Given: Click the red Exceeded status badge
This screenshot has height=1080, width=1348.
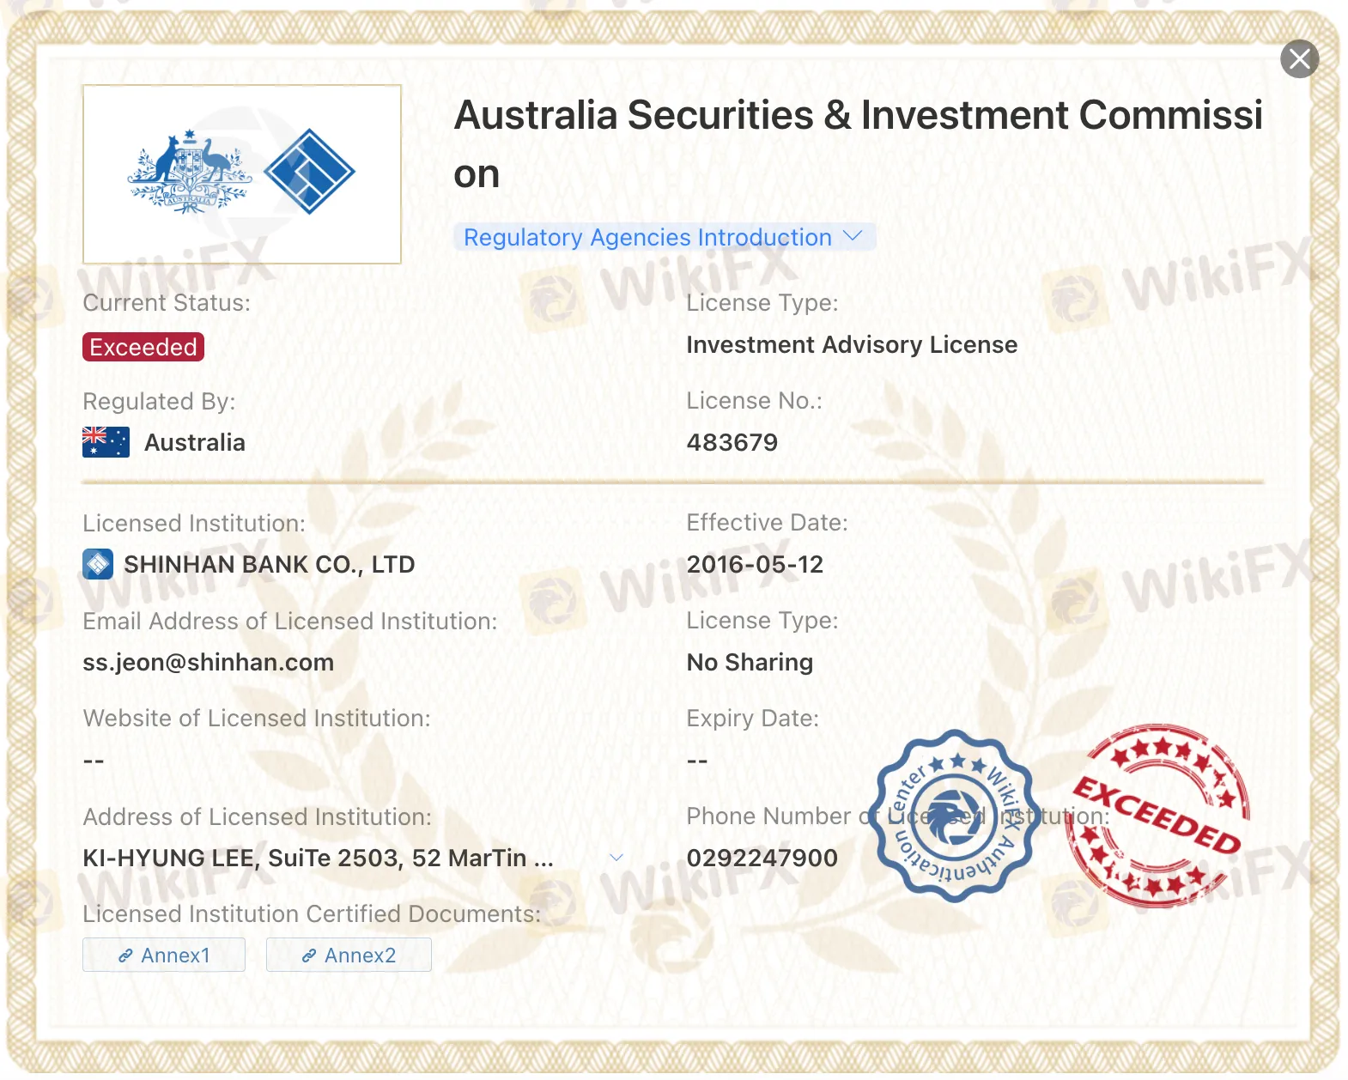Looking at the screenshot, I should pyautogui.click(x=143, y=347).
